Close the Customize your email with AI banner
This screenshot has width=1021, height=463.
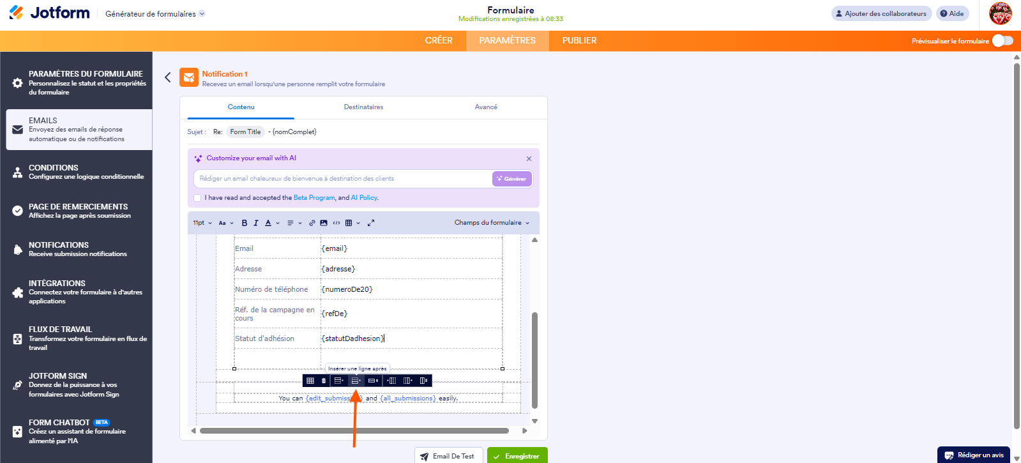coord(529,158)
